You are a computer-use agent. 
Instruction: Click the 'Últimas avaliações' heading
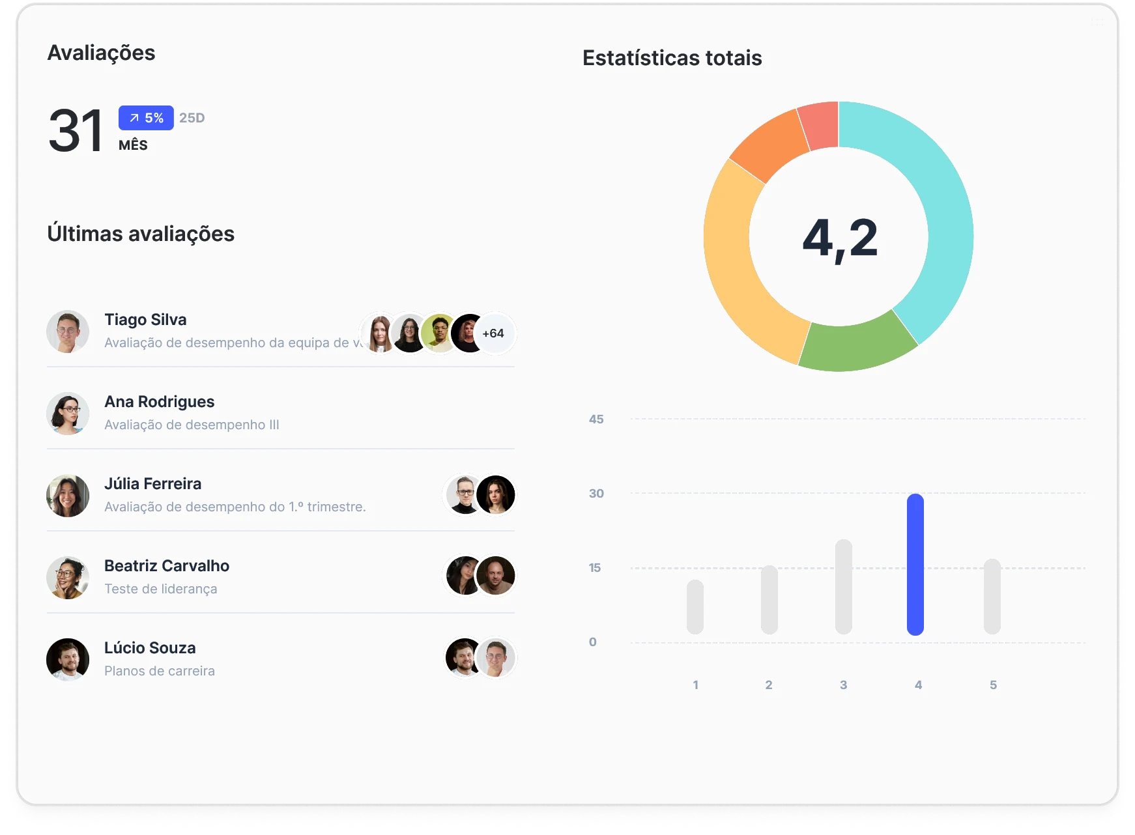[141, 234]
